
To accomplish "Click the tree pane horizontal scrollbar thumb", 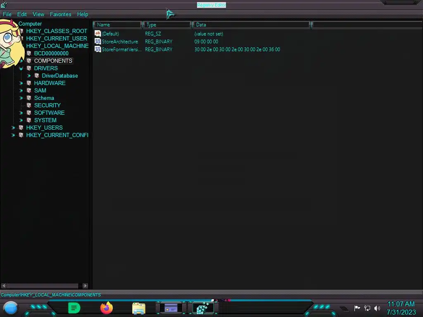I will [x=43, y=286].
